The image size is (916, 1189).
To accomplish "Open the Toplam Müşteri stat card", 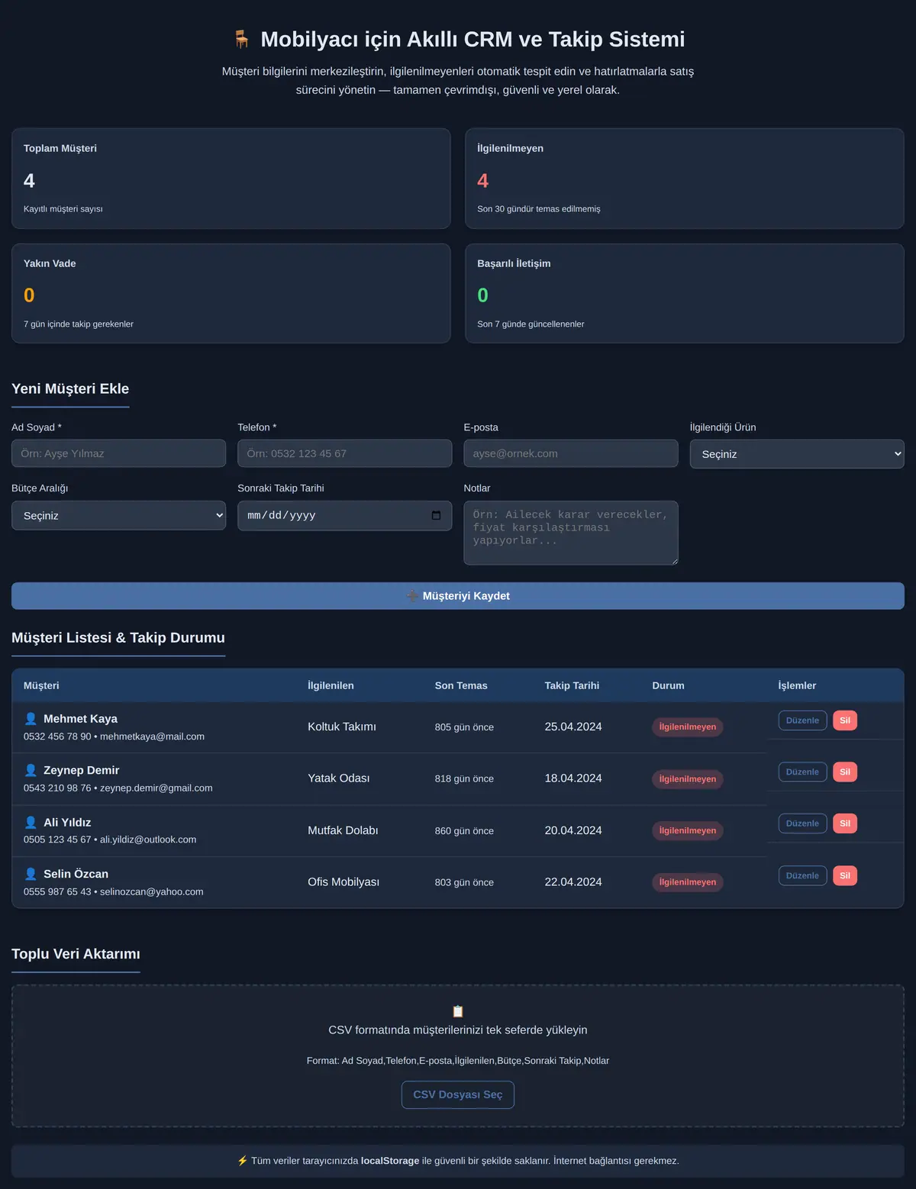I will click(x=231, y=179).
